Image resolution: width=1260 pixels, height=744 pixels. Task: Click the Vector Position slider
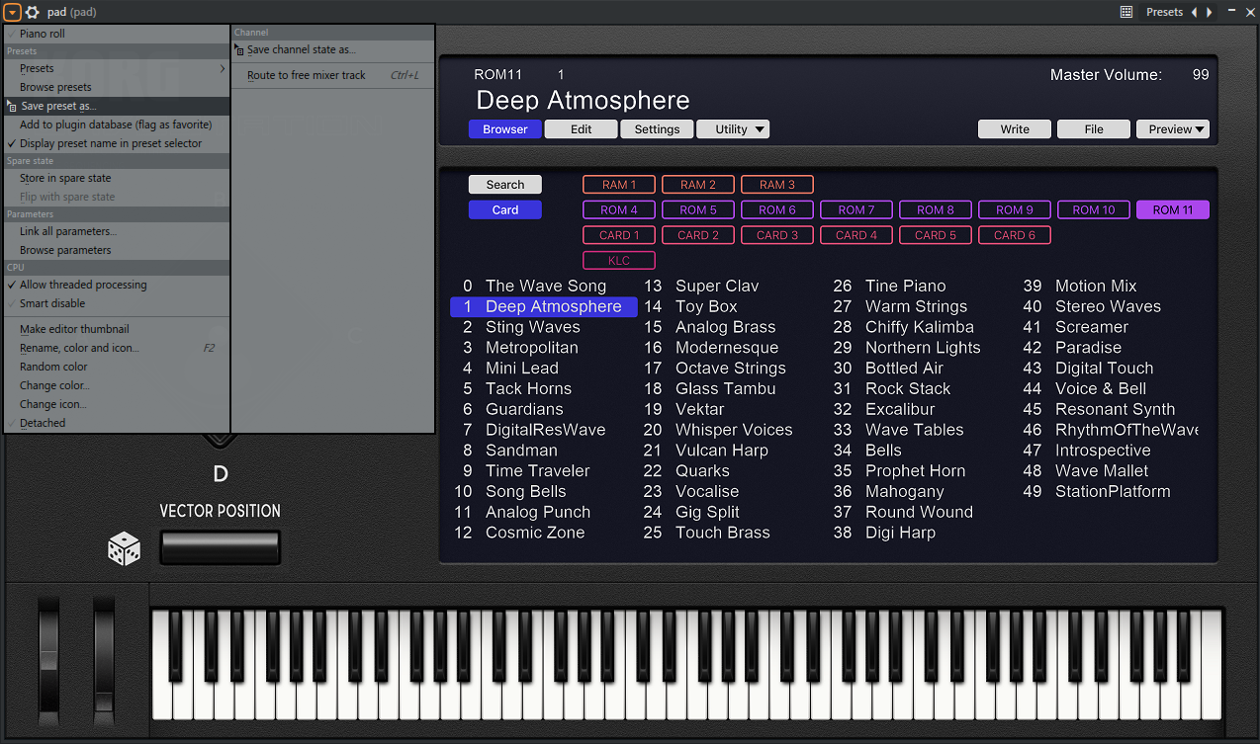[221, 547]
